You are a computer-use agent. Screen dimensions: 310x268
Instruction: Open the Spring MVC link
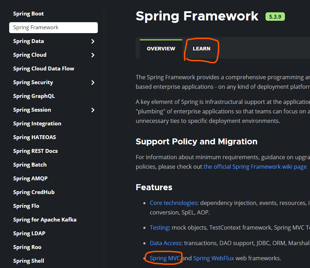coord(165,258)
